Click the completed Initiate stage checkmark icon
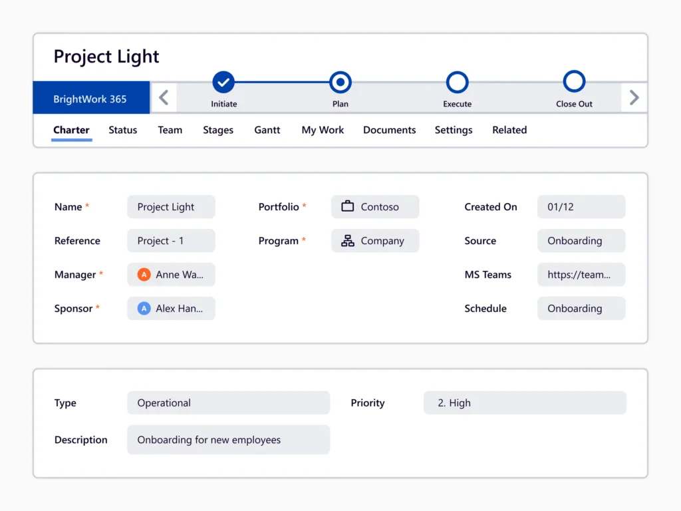 (223, 83)
